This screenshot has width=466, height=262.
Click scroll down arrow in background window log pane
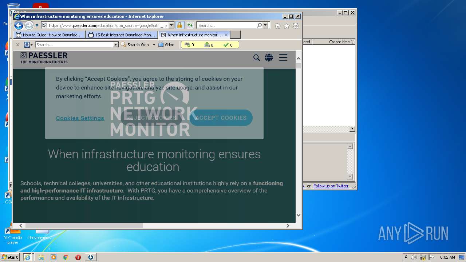(x=350, y=176)
